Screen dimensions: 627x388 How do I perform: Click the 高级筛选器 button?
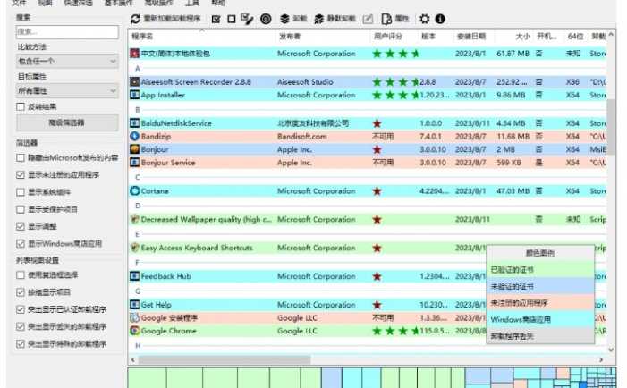67,122
